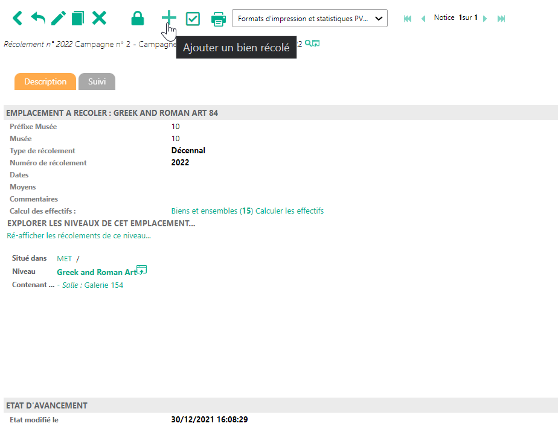Click the pencil edit icon
The width and height of the screenshot is (558, 432).
tap(58, 18)
